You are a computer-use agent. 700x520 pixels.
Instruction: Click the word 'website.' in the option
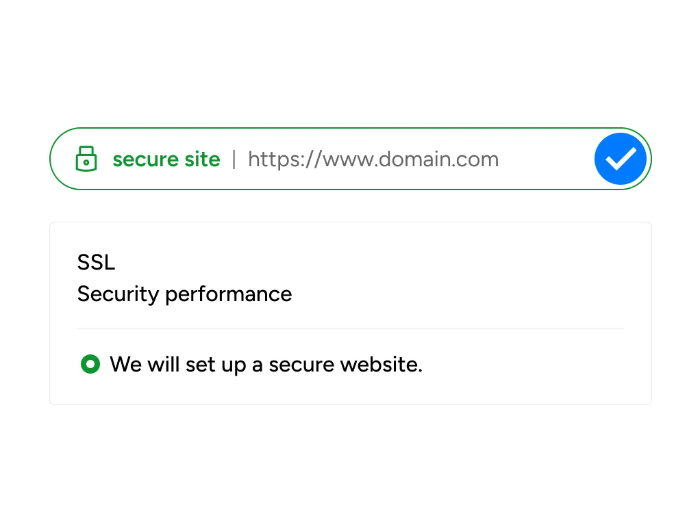click(x=381, y=365)
